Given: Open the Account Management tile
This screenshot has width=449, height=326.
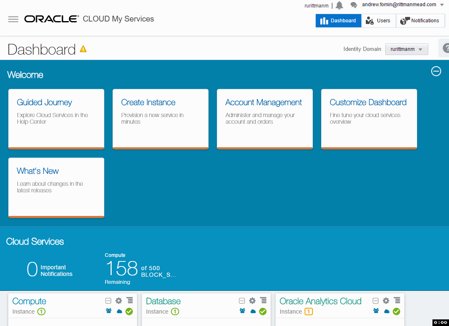Looking at the screenshot, I should pos(264,119).
